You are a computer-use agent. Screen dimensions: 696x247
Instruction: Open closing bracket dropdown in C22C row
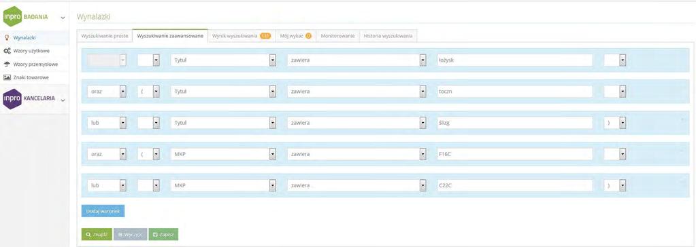click(623, 185)
